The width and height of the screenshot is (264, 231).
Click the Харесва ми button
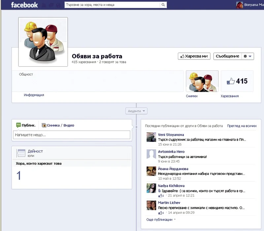click(x=194, y=56)
